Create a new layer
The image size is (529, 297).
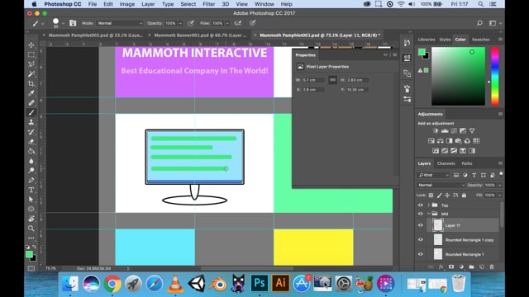pyautogui.click(x=481, y=266)
